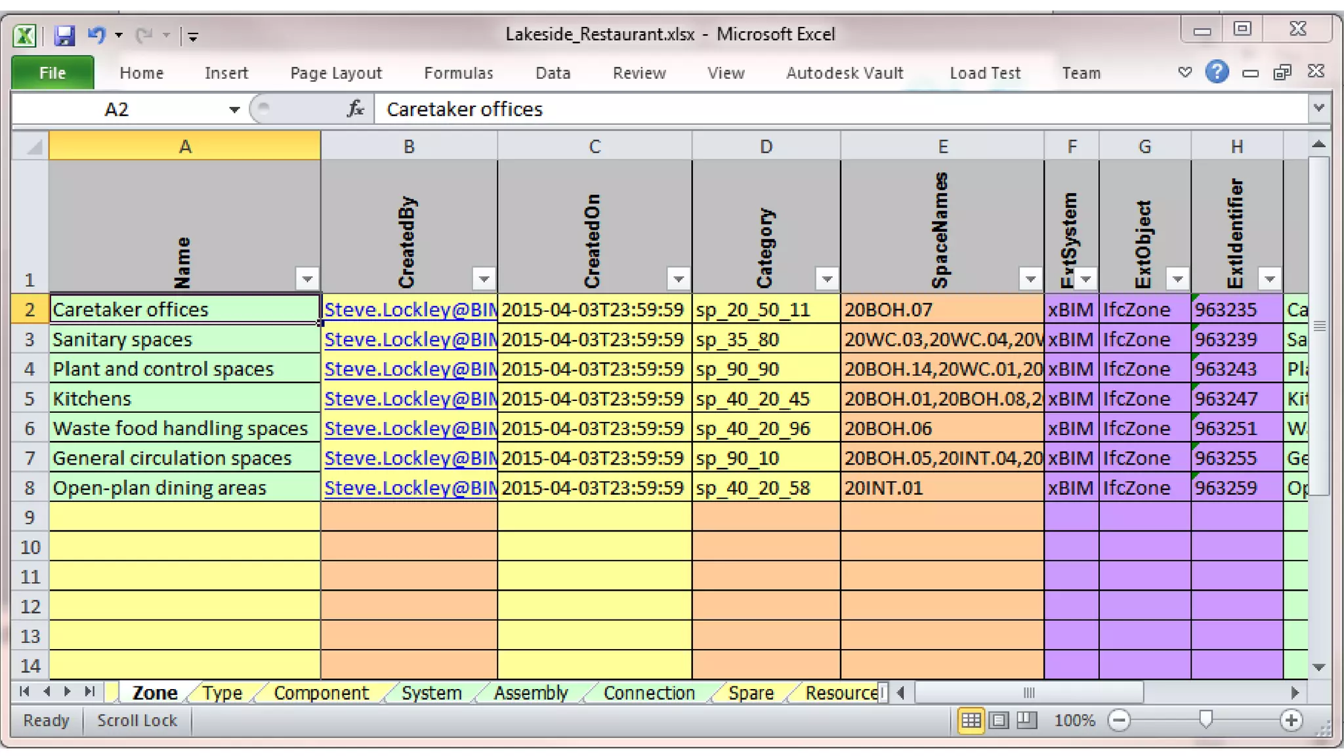This screenshot has width=1344, height=756.
Task: Click the zoom slider handle
Action: tap(1205, 720)
